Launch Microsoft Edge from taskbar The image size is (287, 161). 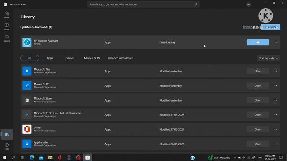[32, 157]
